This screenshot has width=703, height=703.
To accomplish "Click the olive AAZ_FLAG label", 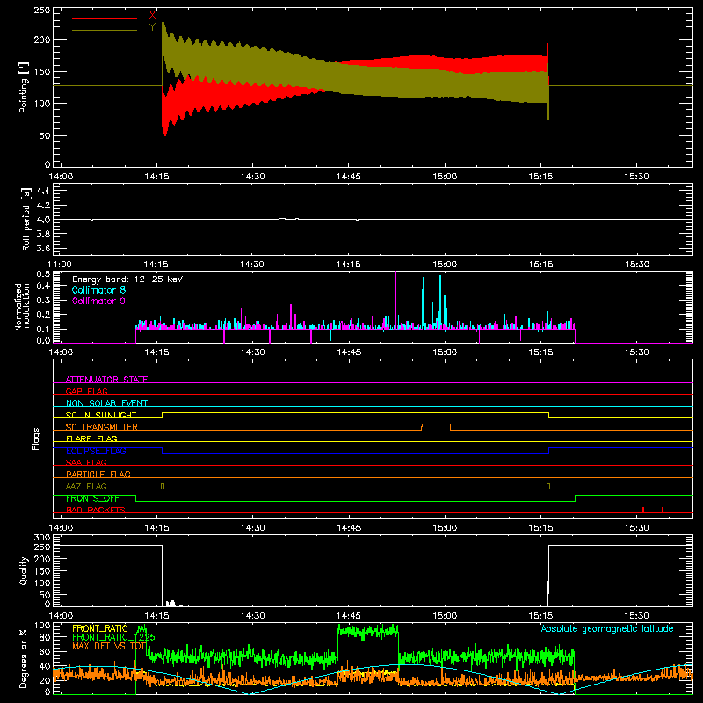I will point(86,486).
